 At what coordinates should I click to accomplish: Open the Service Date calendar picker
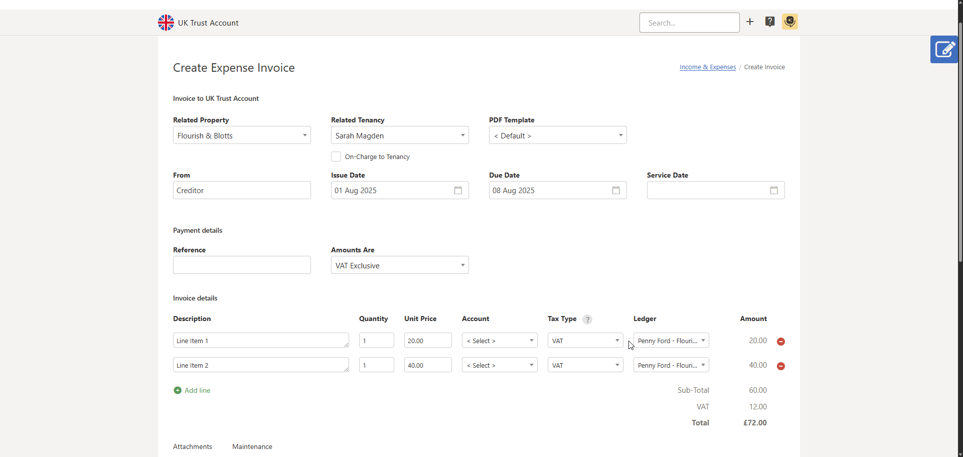774,191
